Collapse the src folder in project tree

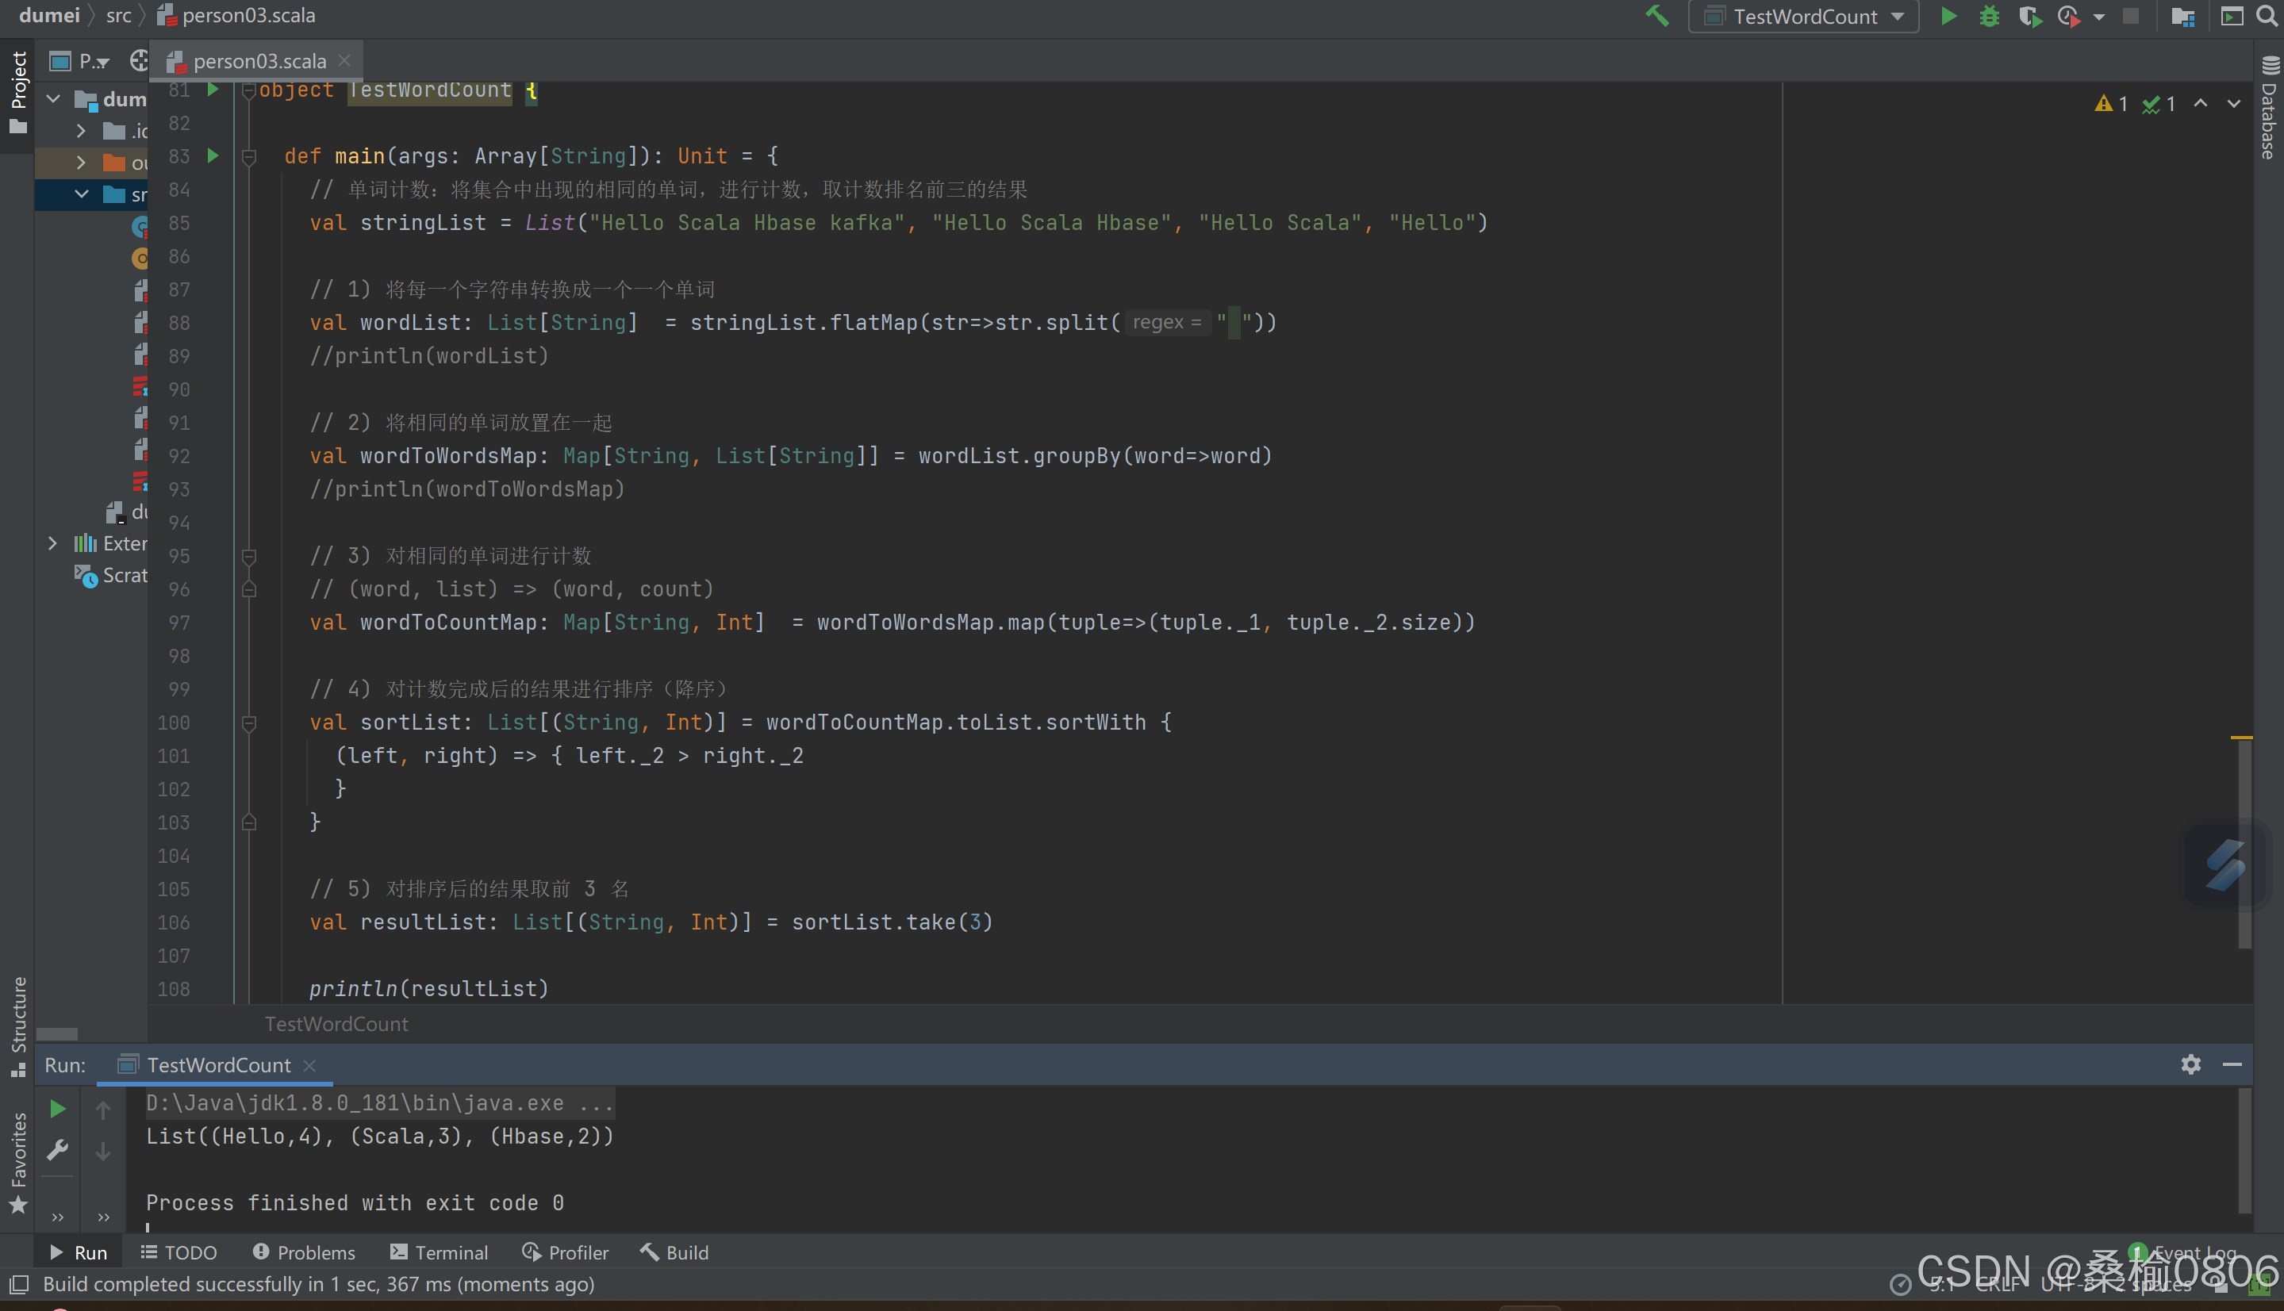[81, 194]
